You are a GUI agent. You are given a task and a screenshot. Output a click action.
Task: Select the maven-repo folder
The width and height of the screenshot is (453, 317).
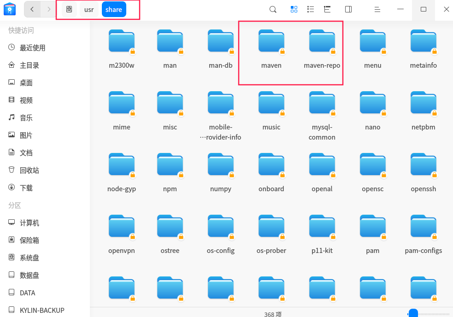click(322, 49)
